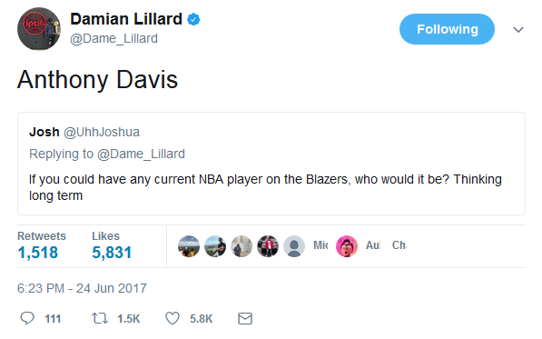This screenshot has height=339, width=542.
Task: Like the tweet with heart icon
Action: (x=172, y=318)
